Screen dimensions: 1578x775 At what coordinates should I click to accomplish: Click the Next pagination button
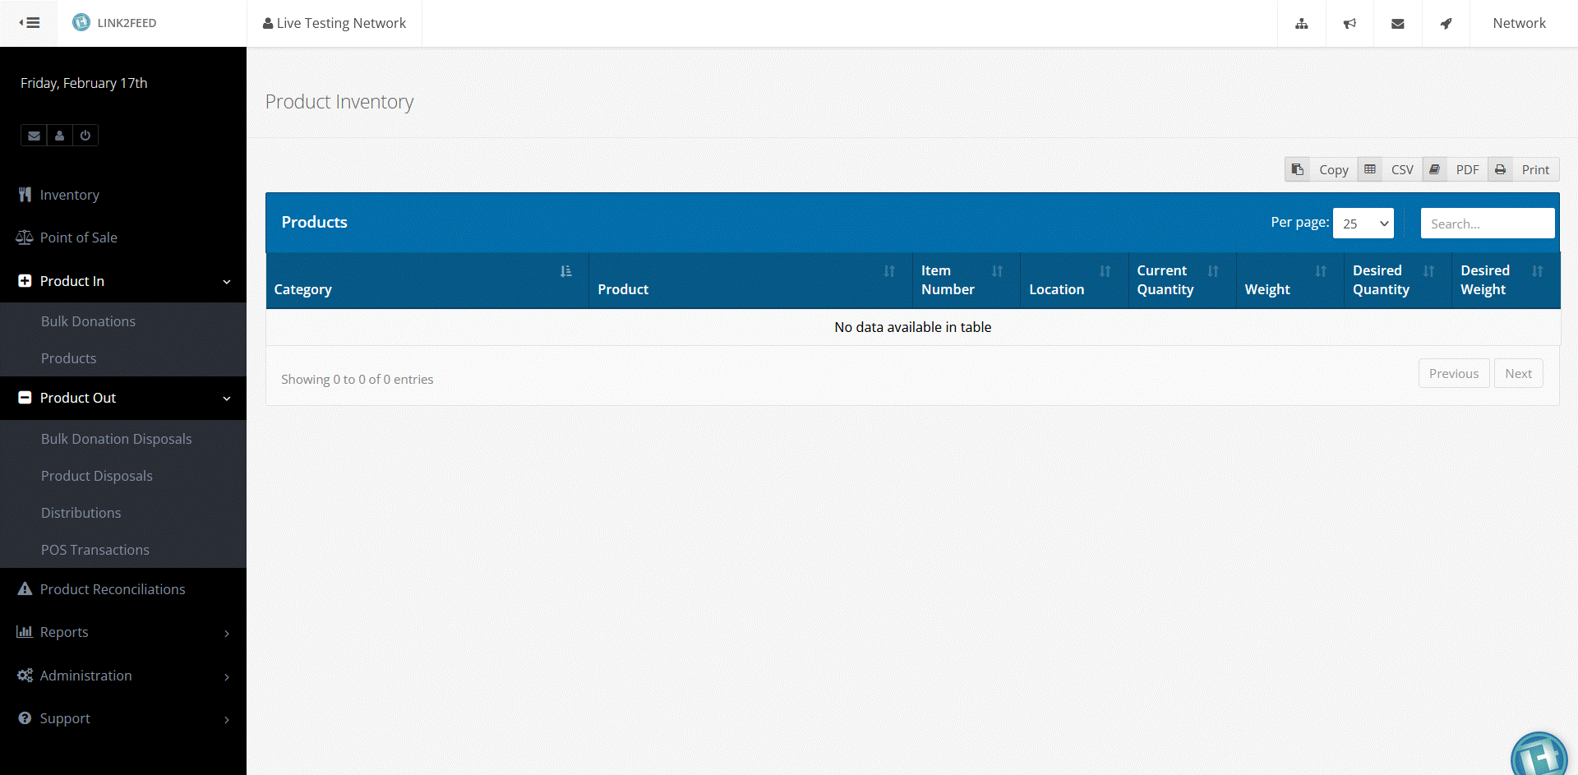tap(1518, 372)
